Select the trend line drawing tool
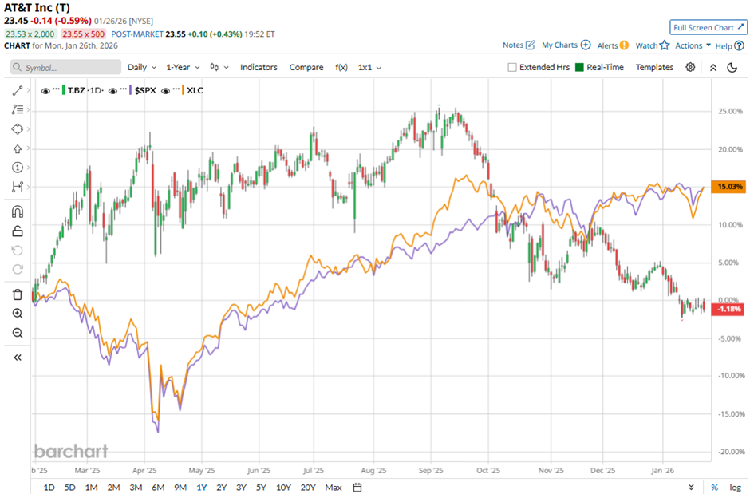The image size is (750, 494). click(18, 91)
